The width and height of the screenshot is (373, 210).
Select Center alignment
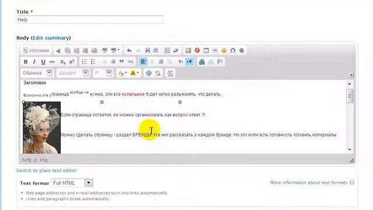(x=152, y=62)
